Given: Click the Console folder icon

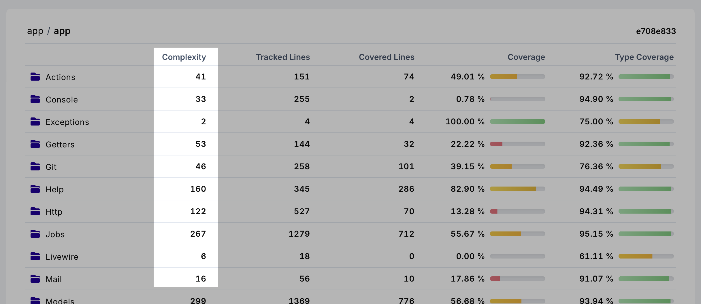Looking at the screenshot, I should pos(35,99).
